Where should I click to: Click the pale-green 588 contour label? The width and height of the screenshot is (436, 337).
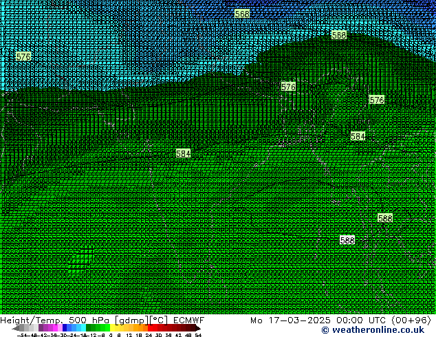coord(385,218)
